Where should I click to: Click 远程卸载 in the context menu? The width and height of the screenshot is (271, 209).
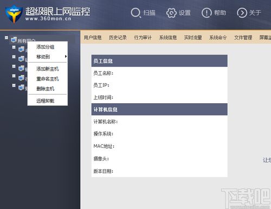tap(45, 100)
